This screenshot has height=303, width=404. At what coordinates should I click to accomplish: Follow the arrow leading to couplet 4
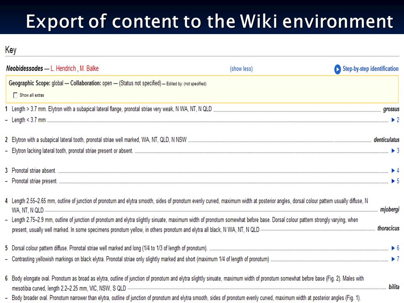[x=395, y=170]
